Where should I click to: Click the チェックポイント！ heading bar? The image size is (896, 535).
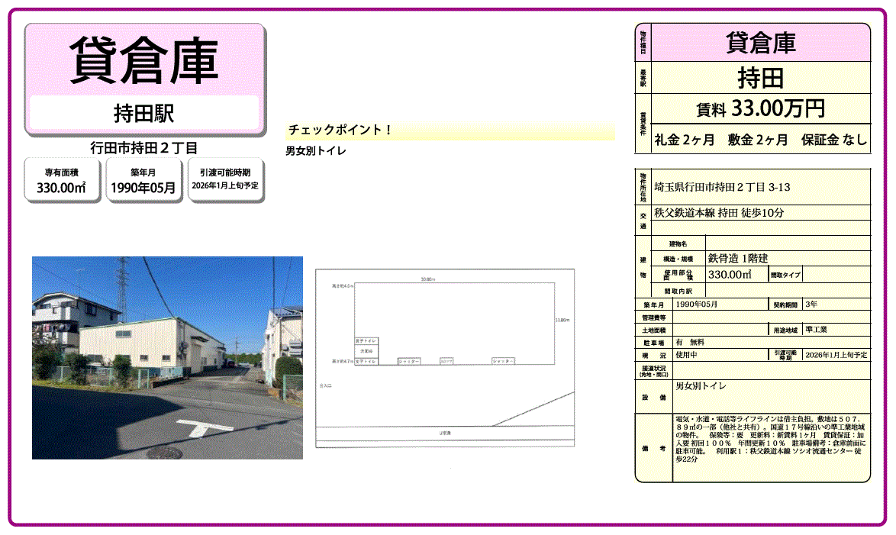pyautogui.click(x=450, y=131)
